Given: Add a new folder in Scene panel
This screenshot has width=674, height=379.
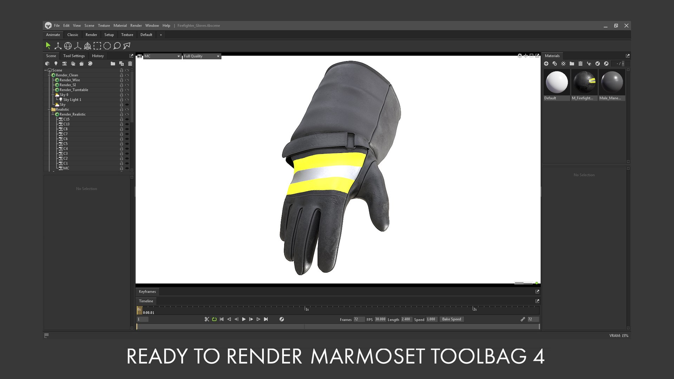Looking at the screenshot, I should (113, 64).
